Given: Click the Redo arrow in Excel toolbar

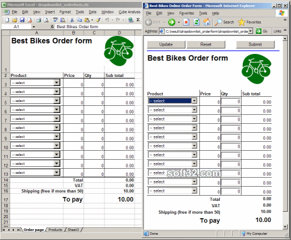Looking at the screenshot, I should coord(118,20).
